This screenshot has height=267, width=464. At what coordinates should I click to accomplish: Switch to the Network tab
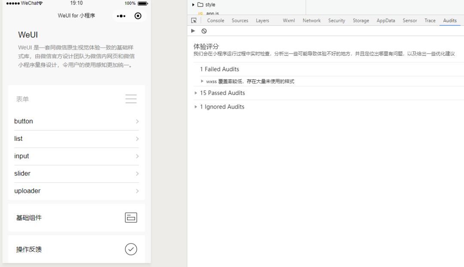(311, 21)
